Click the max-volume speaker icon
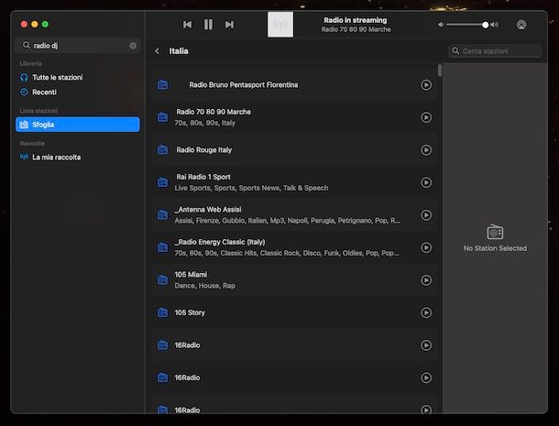The height and width of the screenshot is (426, 559). (495, 25)
